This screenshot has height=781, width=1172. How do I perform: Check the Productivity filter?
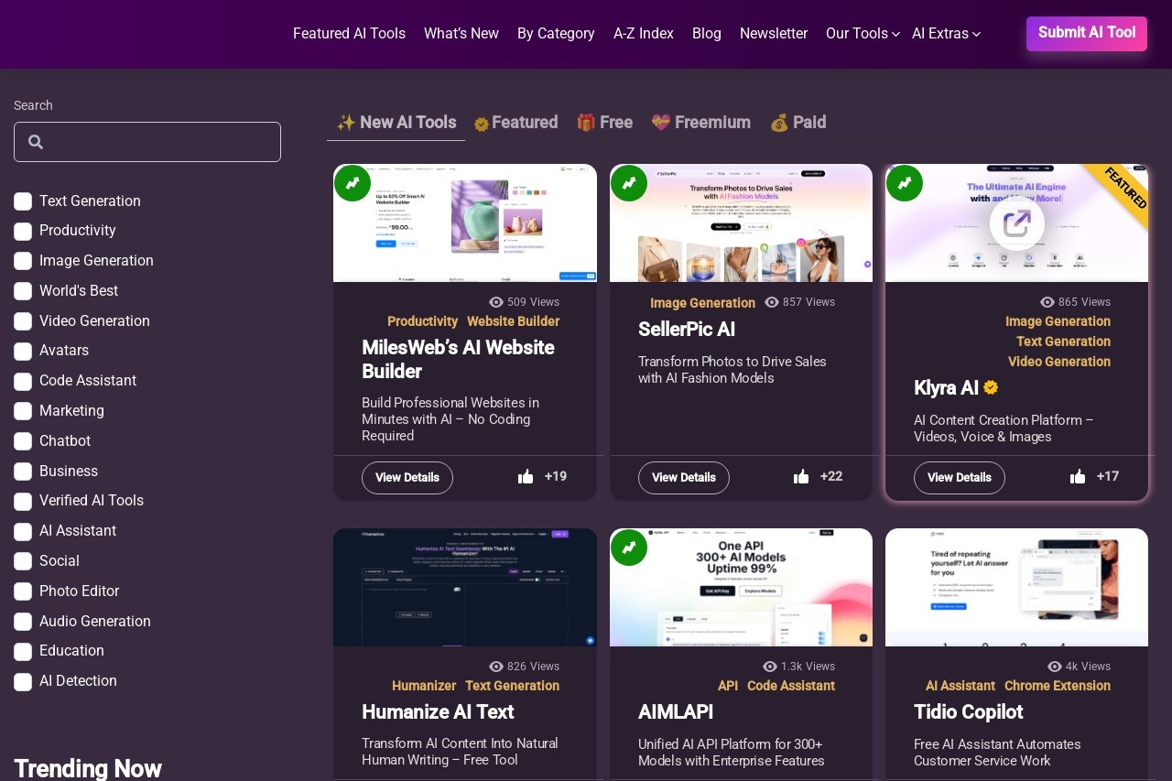coord(23,232)
